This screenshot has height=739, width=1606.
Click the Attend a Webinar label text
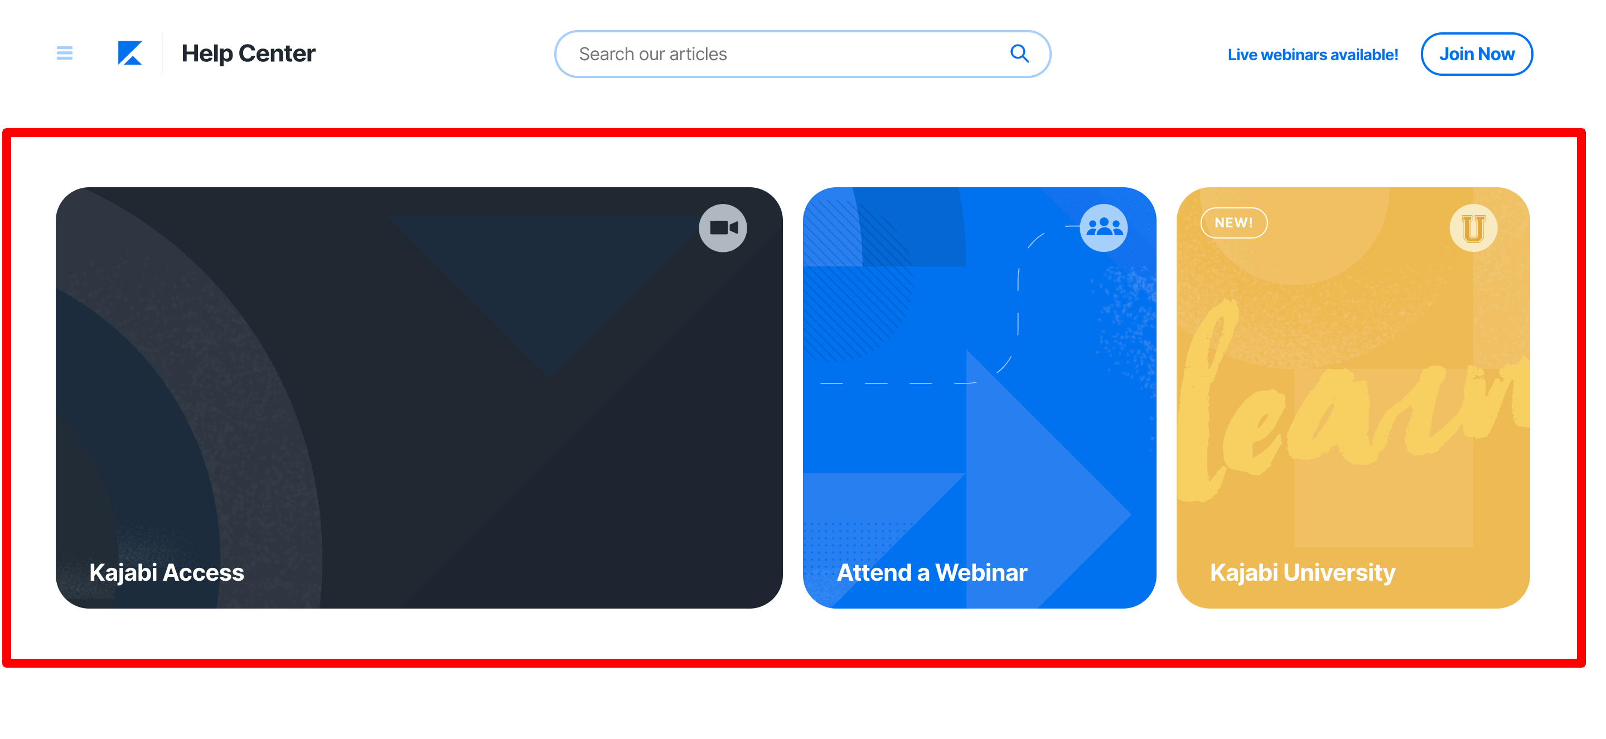pyautogui.click(x=931, y=572)
